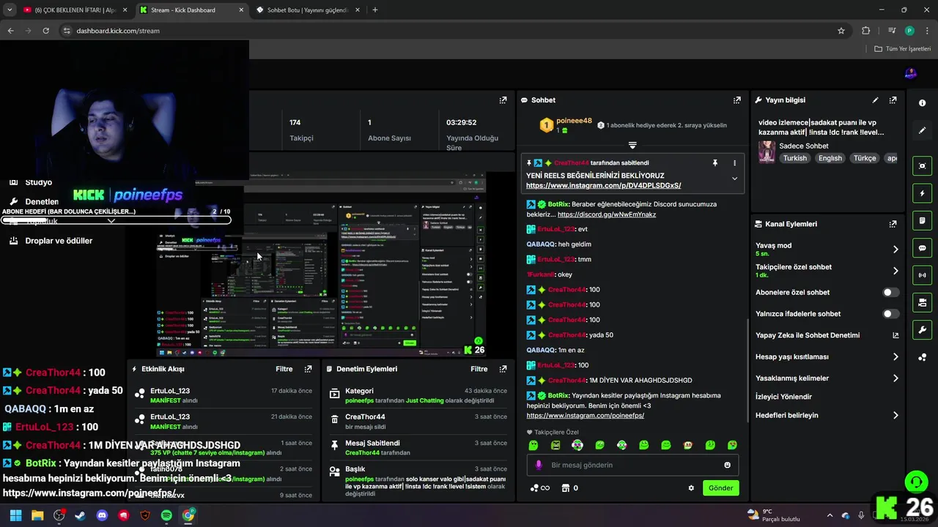
Task: Open the shop icon below message box
Action: 565,488
